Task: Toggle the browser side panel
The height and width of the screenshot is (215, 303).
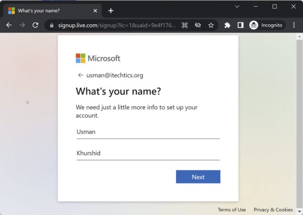Action: click(241, 25)
